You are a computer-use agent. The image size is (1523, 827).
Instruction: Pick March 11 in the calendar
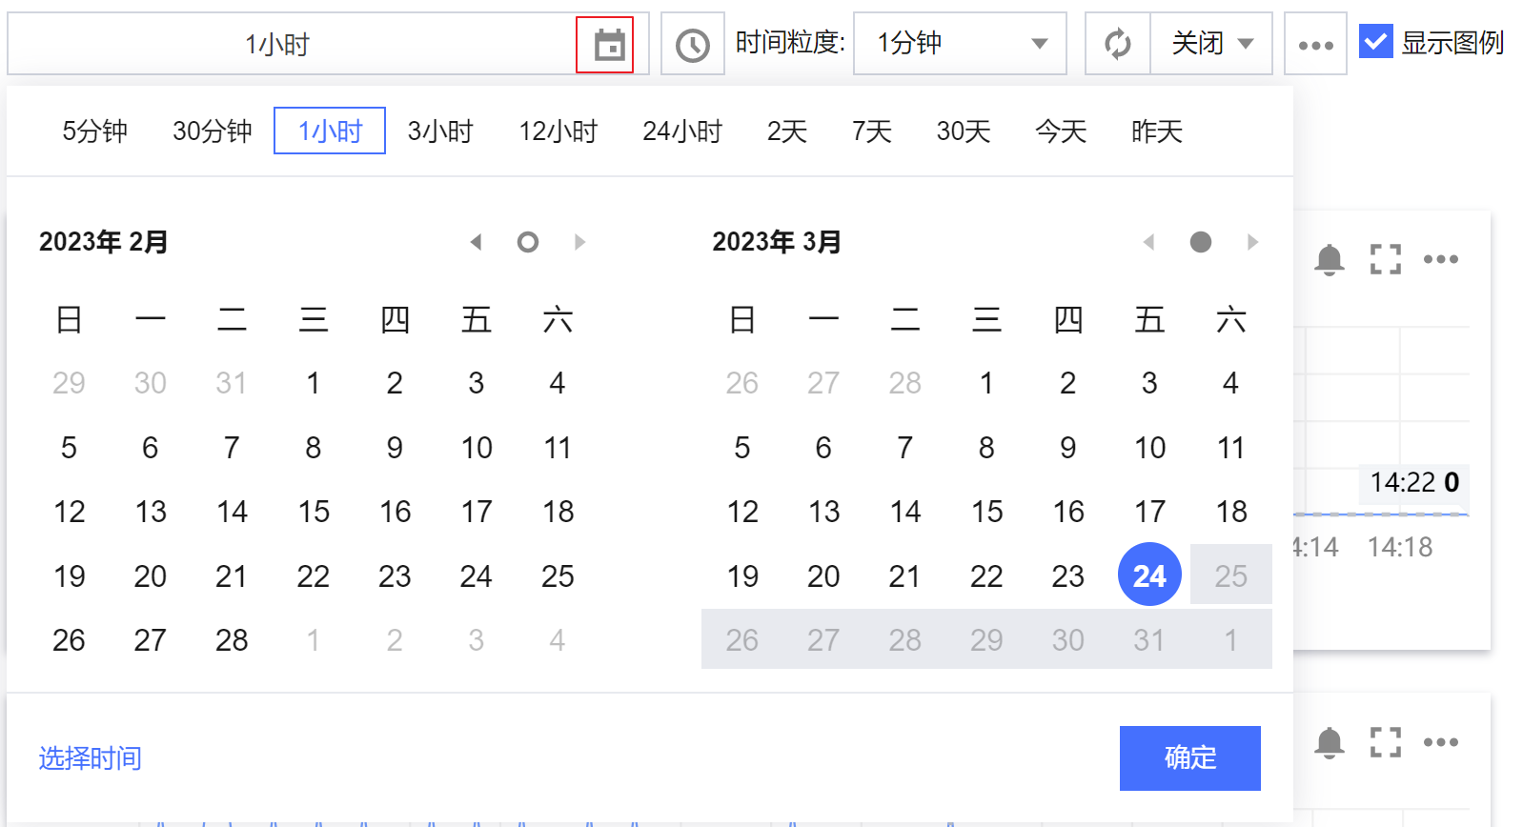click(1231, 448)
